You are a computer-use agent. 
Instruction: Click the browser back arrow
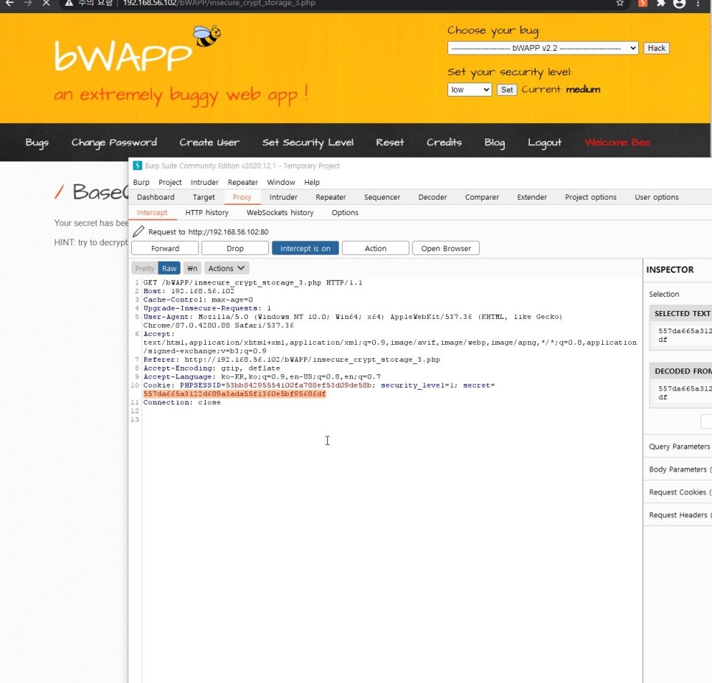point(10,3)
